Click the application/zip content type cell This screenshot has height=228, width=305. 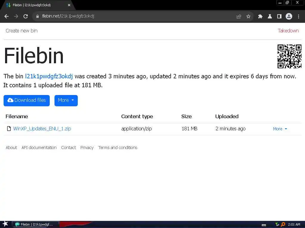[136, 129]
